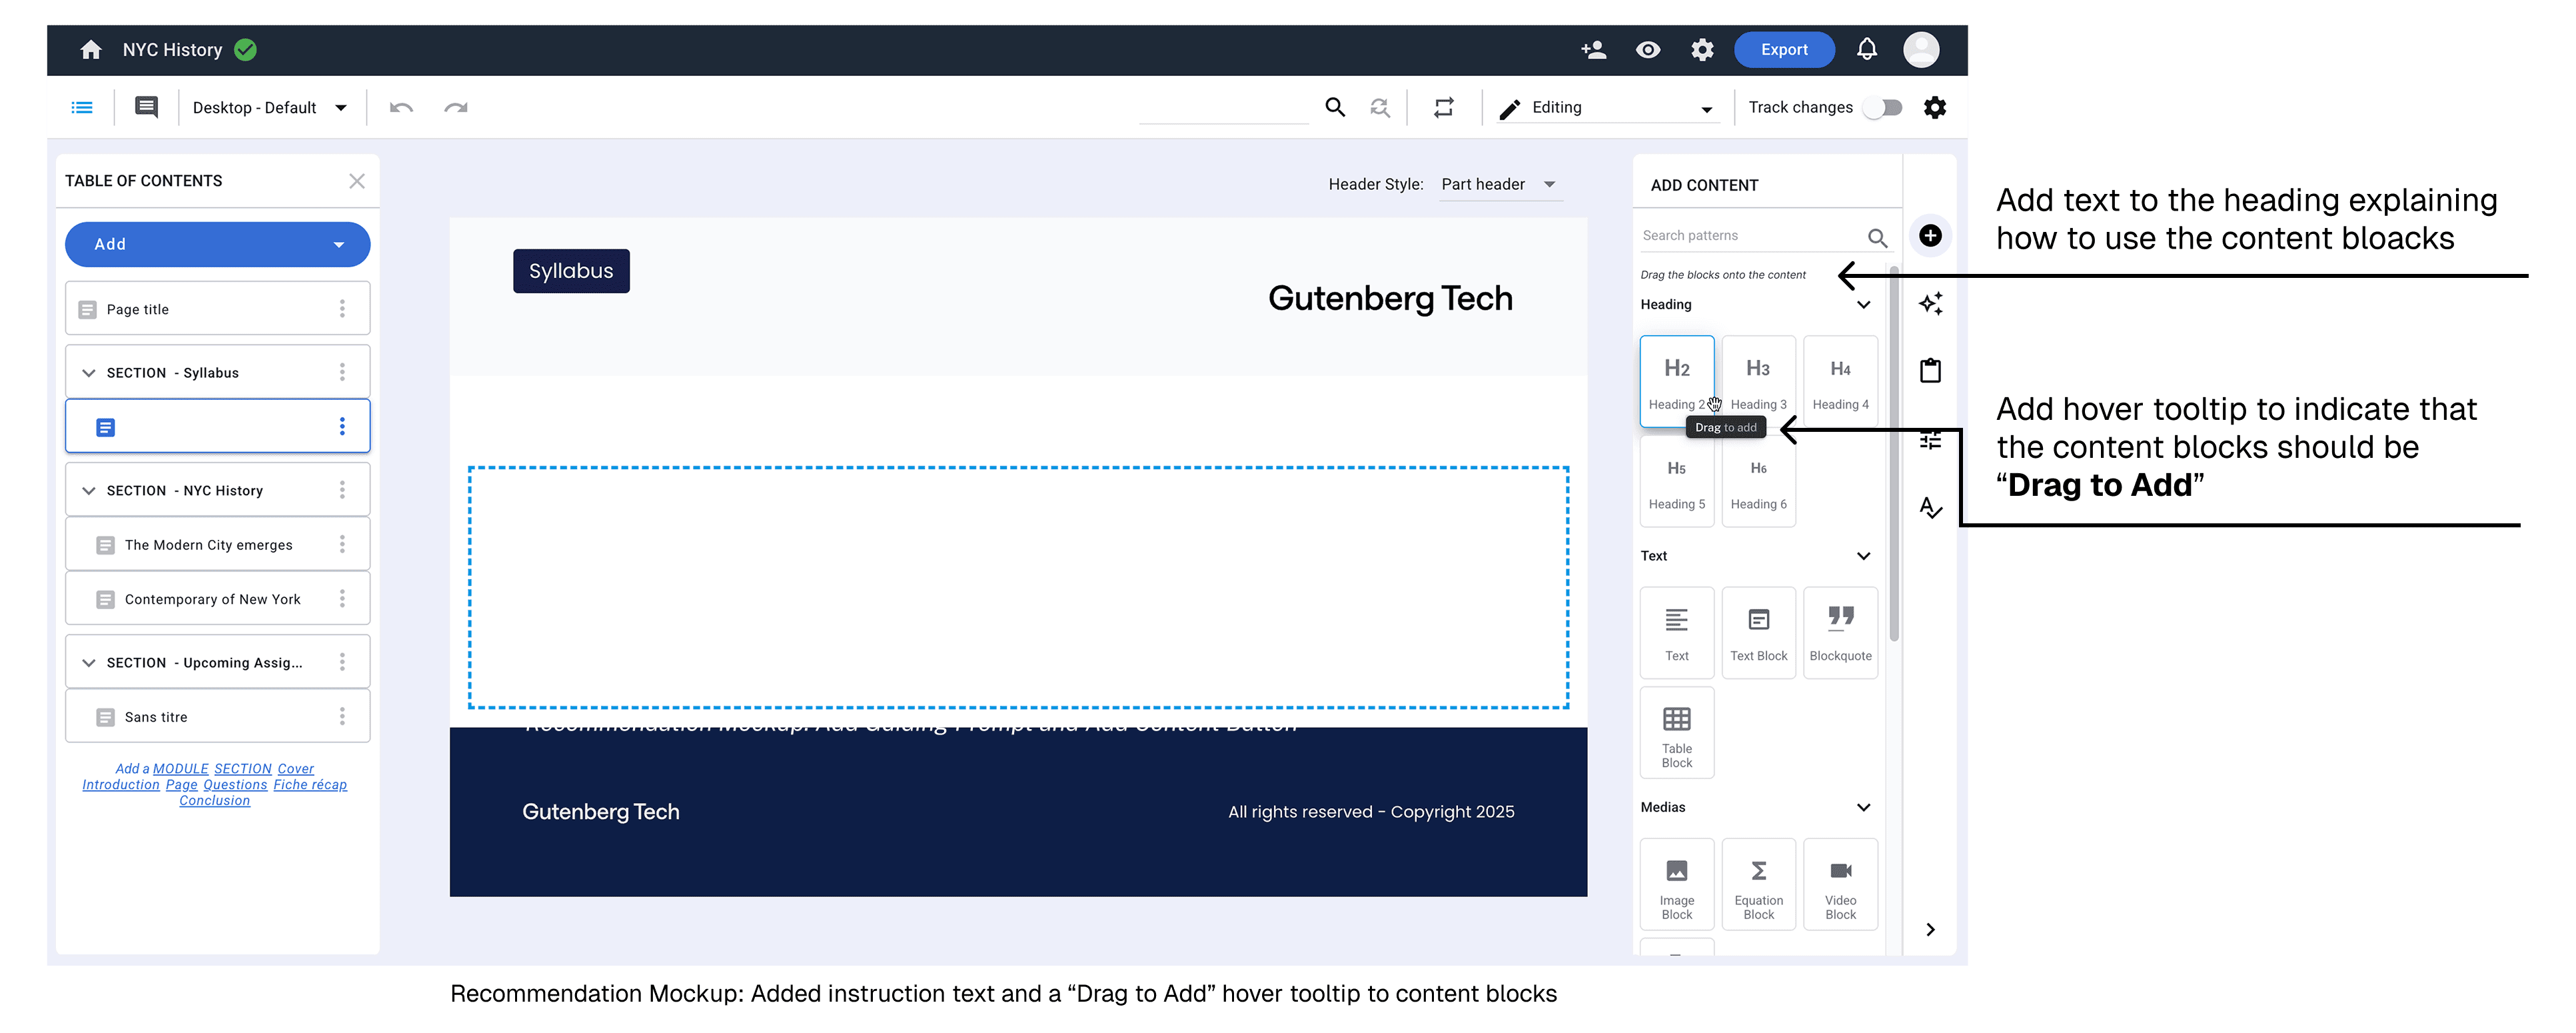Toggle the table of contents list icon
This screenshot has height=1033, width=2576.
(82, 108)
